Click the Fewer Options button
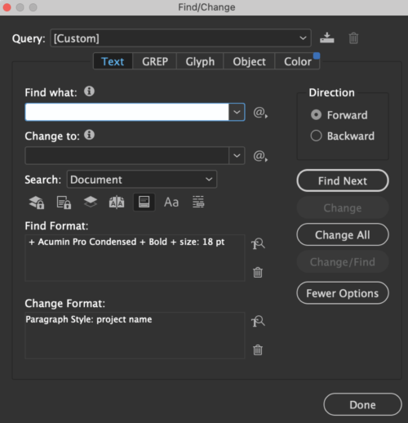 [343, 293]
